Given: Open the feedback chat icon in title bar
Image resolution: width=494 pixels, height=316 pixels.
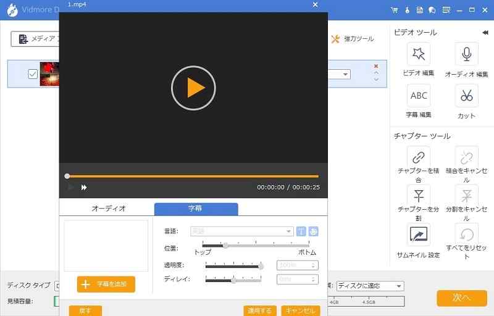Looking at the screenshot, I should click(432, 10).
